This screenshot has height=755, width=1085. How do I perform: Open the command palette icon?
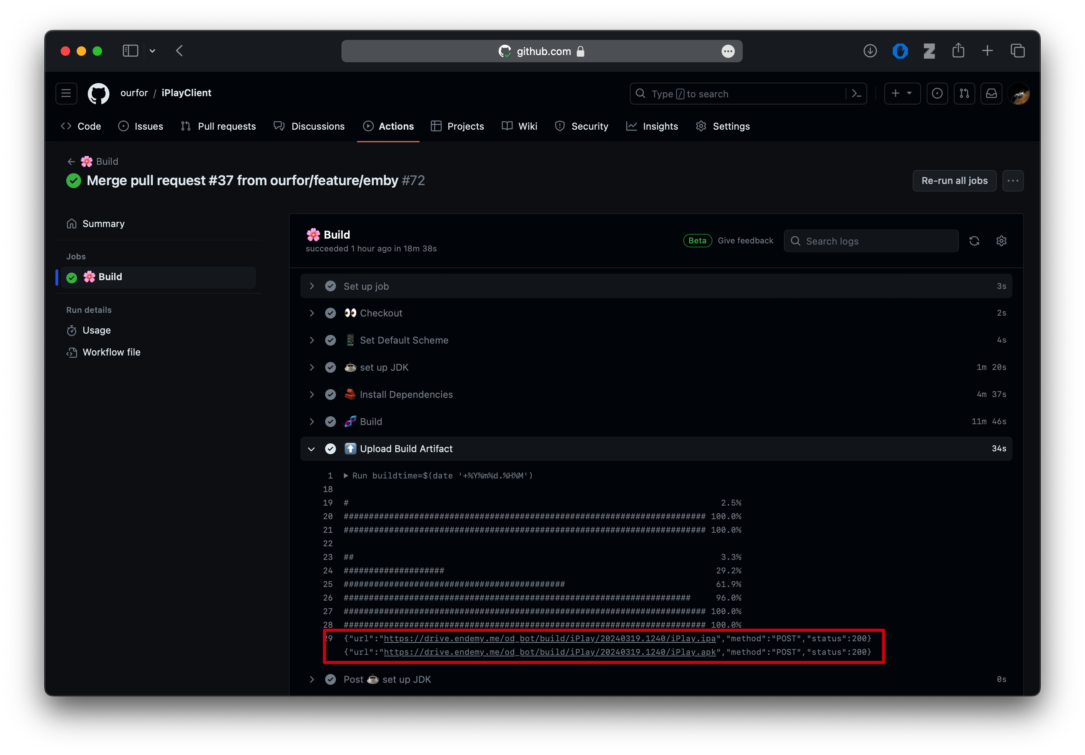856,94
